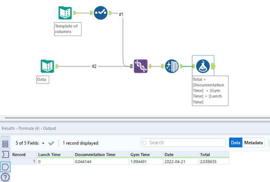The height and width of the screenshot is (182, 270).
Task: Click the 1 record displayed text
Action: (80, 143)
